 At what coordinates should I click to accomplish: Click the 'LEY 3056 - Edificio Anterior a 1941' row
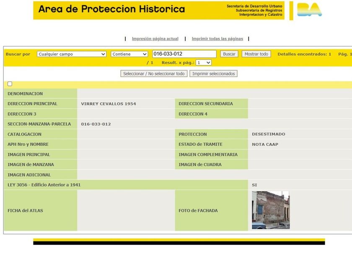point(44,185)
